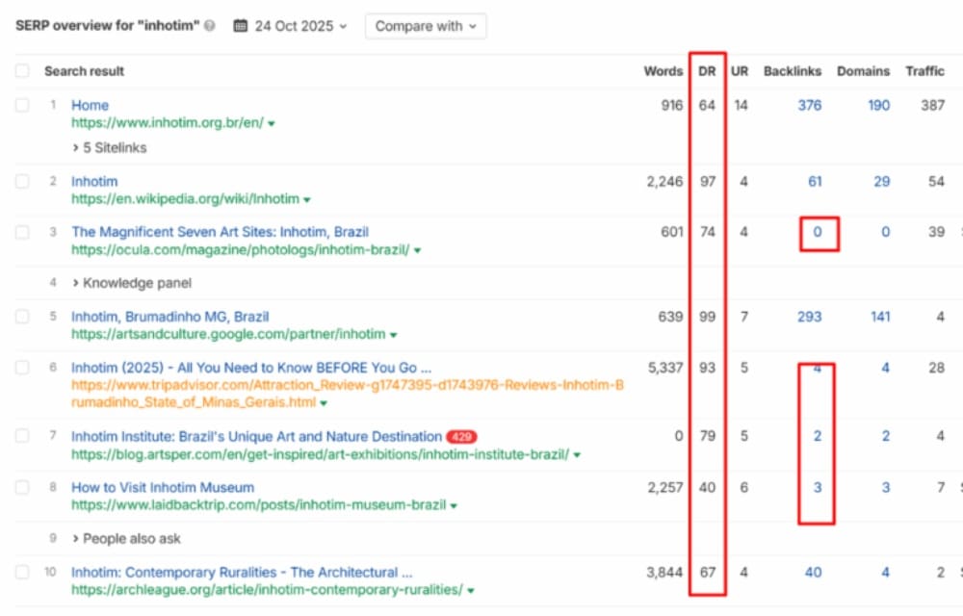Screen dimensions: 963x616
Task: Click the artsandculture.google.com/partner/inhotim URL
Action: pos(228,334)
